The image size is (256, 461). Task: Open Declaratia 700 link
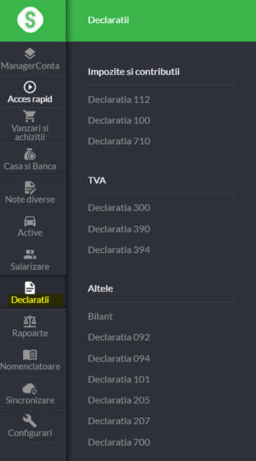click(x=119, y=442)
